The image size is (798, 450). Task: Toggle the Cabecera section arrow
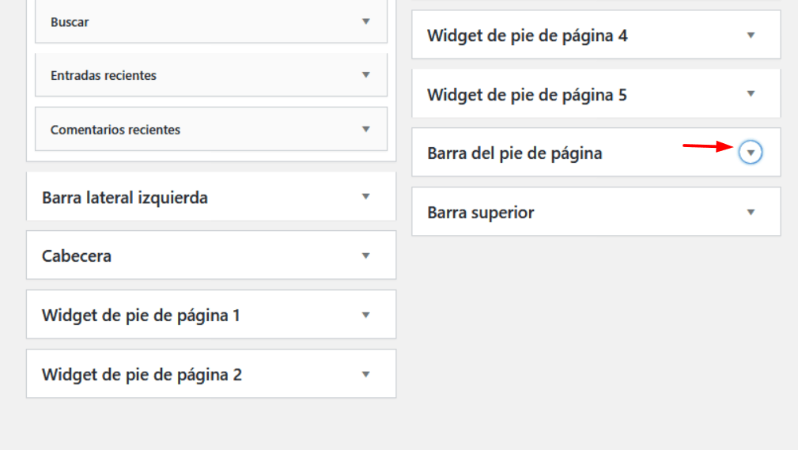tap(366, 255)
